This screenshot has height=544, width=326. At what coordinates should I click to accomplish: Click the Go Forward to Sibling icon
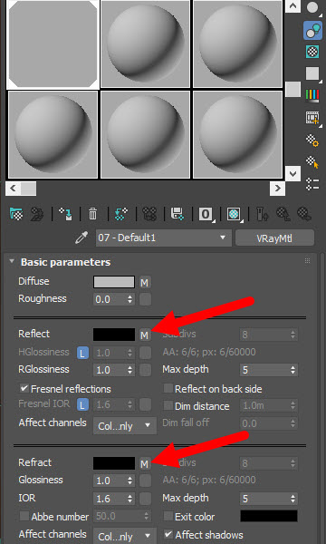pyautogui.click(x=304, y=214)
